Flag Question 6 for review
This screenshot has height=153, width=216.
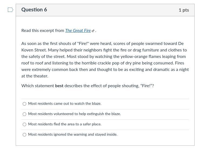(10, 10)
